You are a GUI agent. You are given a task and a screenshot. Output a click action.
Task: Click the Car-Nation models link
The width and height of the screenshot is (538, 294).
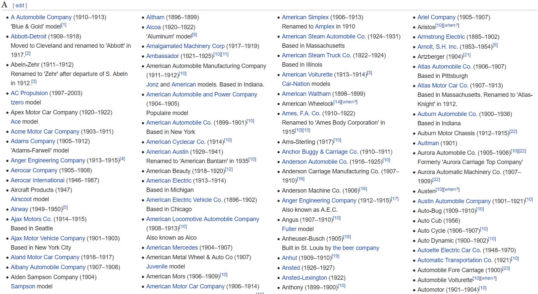(296, 84)
